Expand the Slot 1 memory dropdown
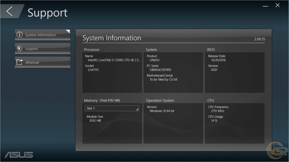This screenshot has width=289, height=162. click(x=112, y=108)
